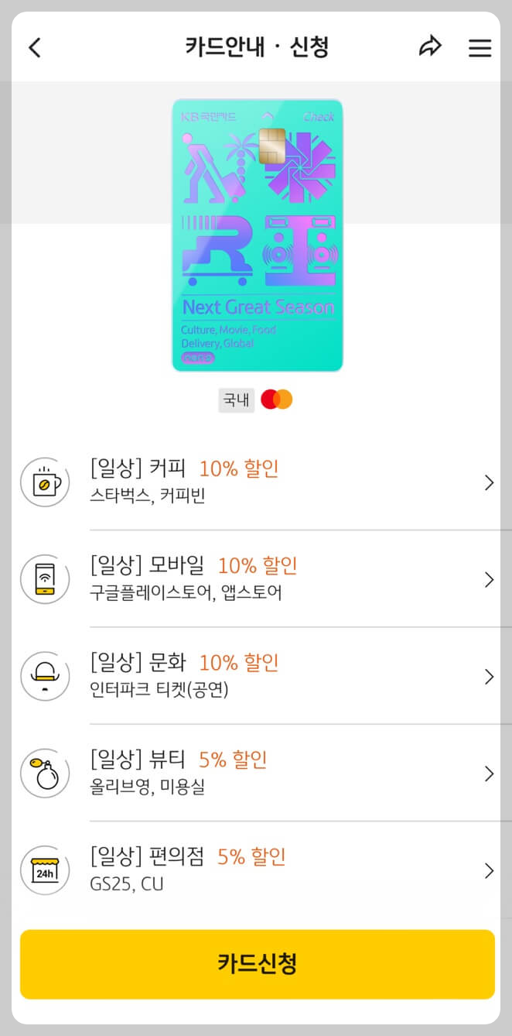
Task: Open the hamburger menu at top right
Action: [x=480, y=47]
